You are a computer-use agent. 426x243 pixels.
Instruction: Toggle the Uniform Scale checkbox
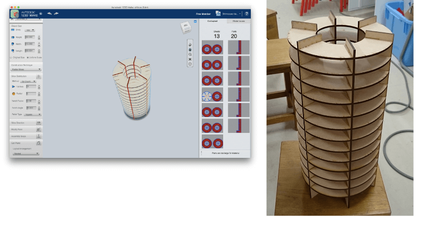tap(28, 57)
